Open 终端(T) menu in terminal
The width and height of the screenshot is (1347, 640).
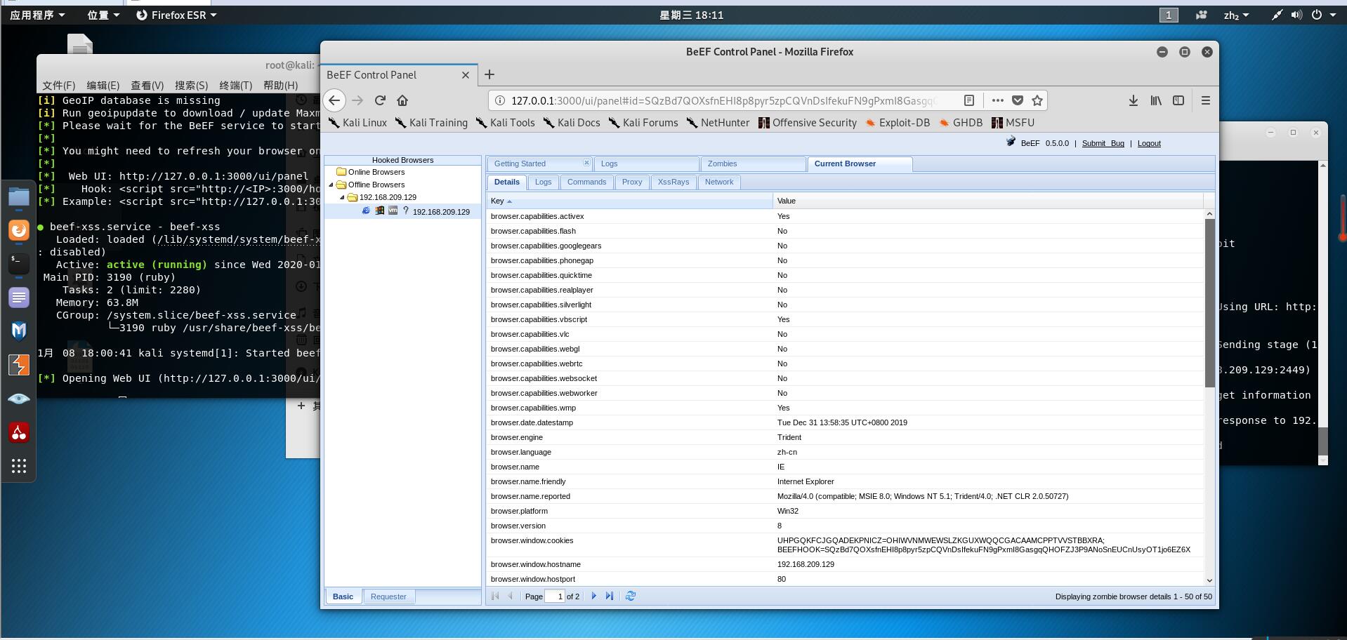click(235, 85)
